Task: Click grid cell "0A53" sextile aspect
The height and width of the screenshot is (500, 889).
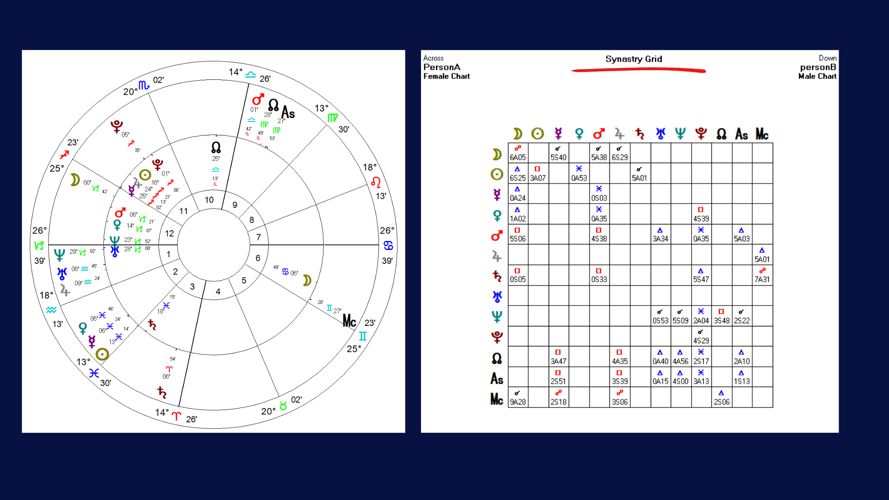Action: (x=579, y=174)
